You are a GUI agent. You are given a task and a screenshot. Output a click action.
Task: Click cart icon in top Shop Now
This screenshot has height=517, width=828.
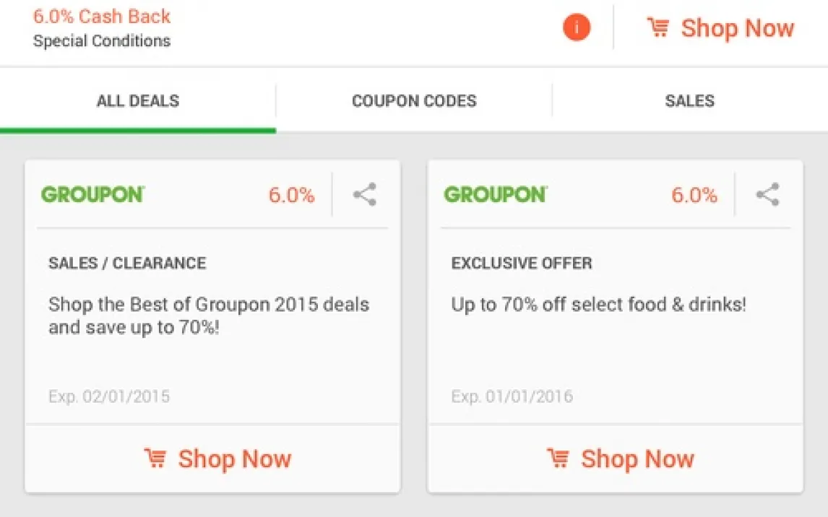[x=657, y=28]
